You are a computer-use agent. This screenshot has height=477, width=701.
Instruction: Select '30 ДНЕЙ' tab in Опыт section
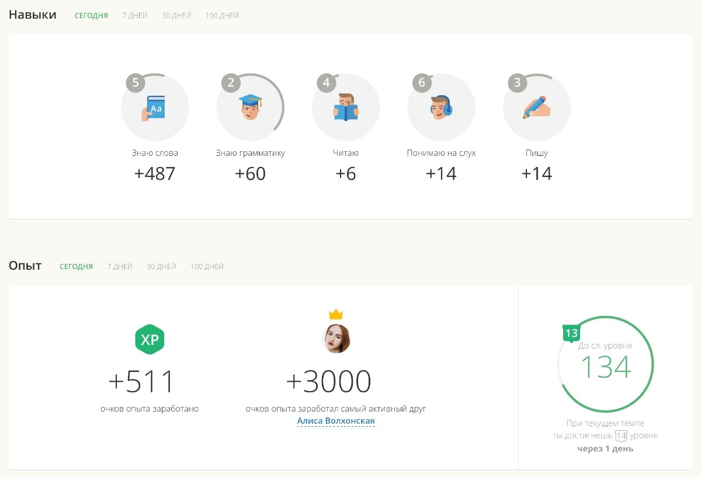[x=161, y=267]
